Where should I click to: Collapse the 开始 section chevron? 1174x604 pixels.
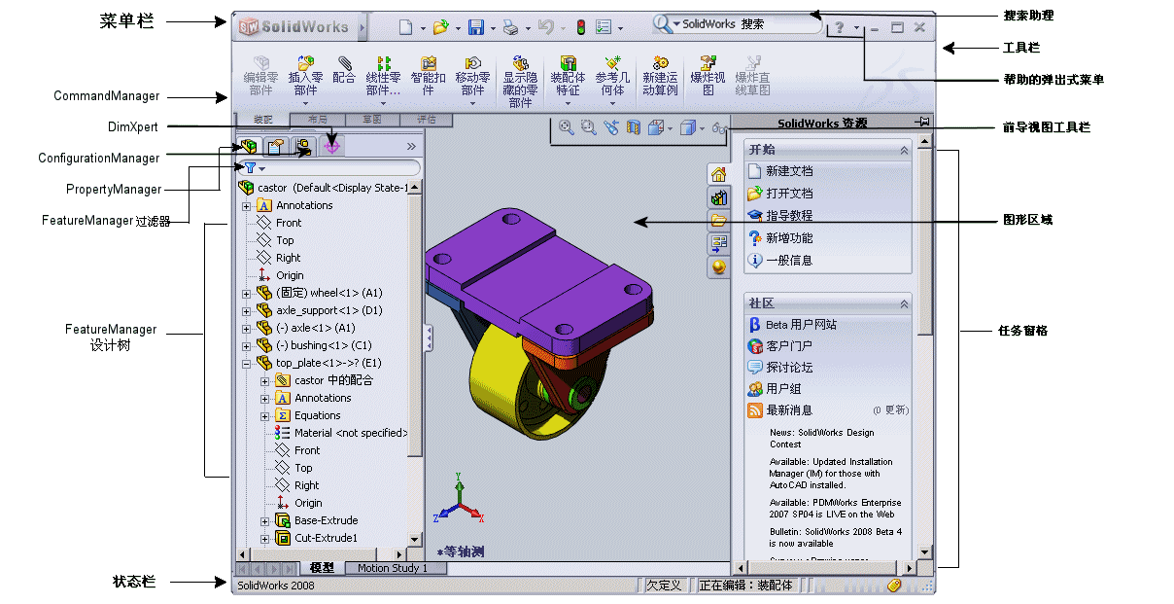[904, 150]
